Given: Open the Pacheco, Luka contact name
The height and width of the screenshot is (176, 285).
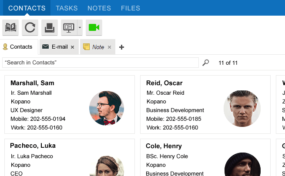Looking at the screenshot, I should [33, 146].
